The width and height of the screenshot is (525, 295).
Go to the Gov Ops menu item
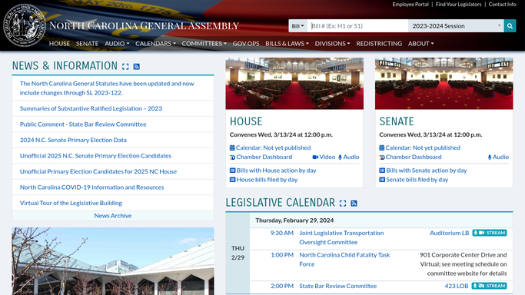pos(246,44)
